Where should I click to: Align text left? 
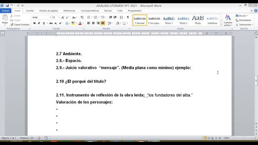89,23
